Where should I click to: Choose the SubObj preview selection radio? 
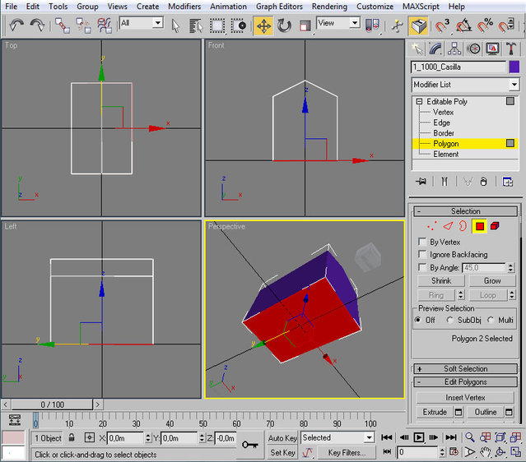click(449, 320)
